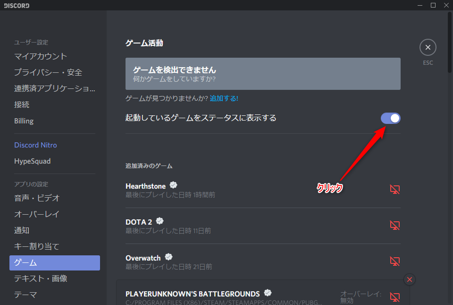This screenshot has width=453, height=305.
Task: Toggle 起動しているゲームをステータスに表示する switch off
Action: 390,118
